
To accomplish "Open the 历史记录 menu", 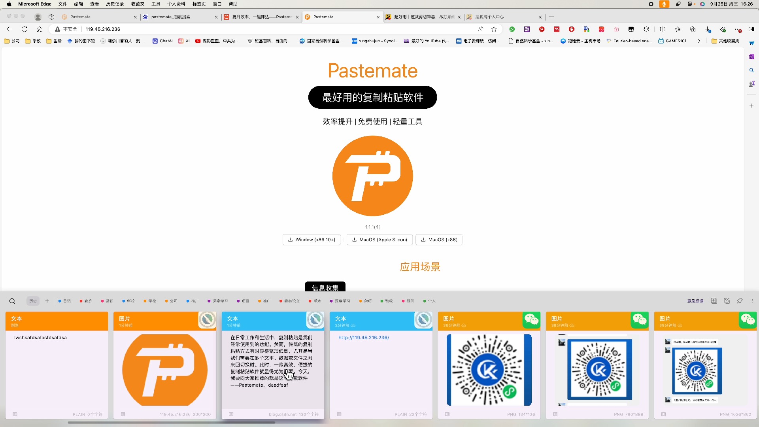I will (x=115, y=4).
